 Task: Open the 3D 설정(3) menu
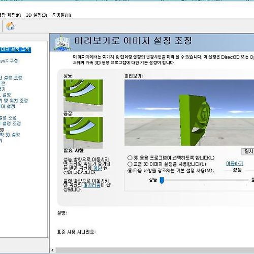pos(37,15)
